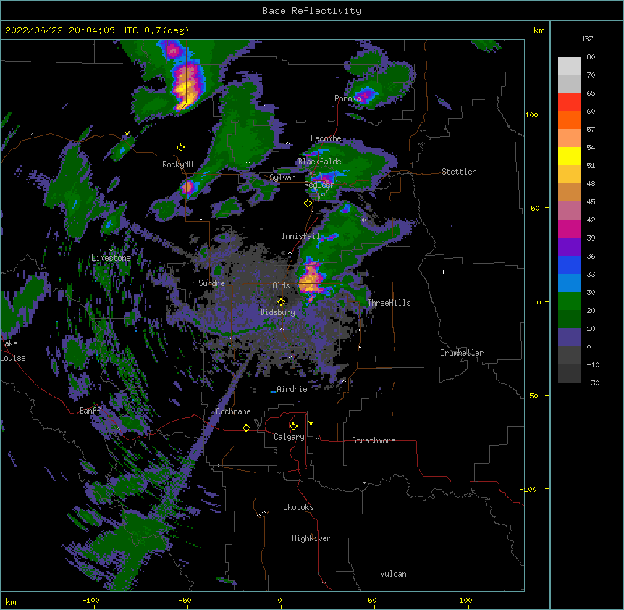
Task: Click the white plus marker west of Drumheller region
Action: coord(443,272)
